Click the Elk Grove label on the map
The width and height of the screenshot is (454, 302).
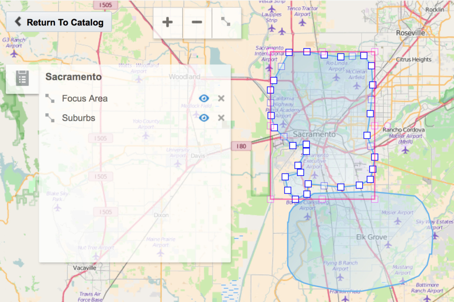coord(372,237)
